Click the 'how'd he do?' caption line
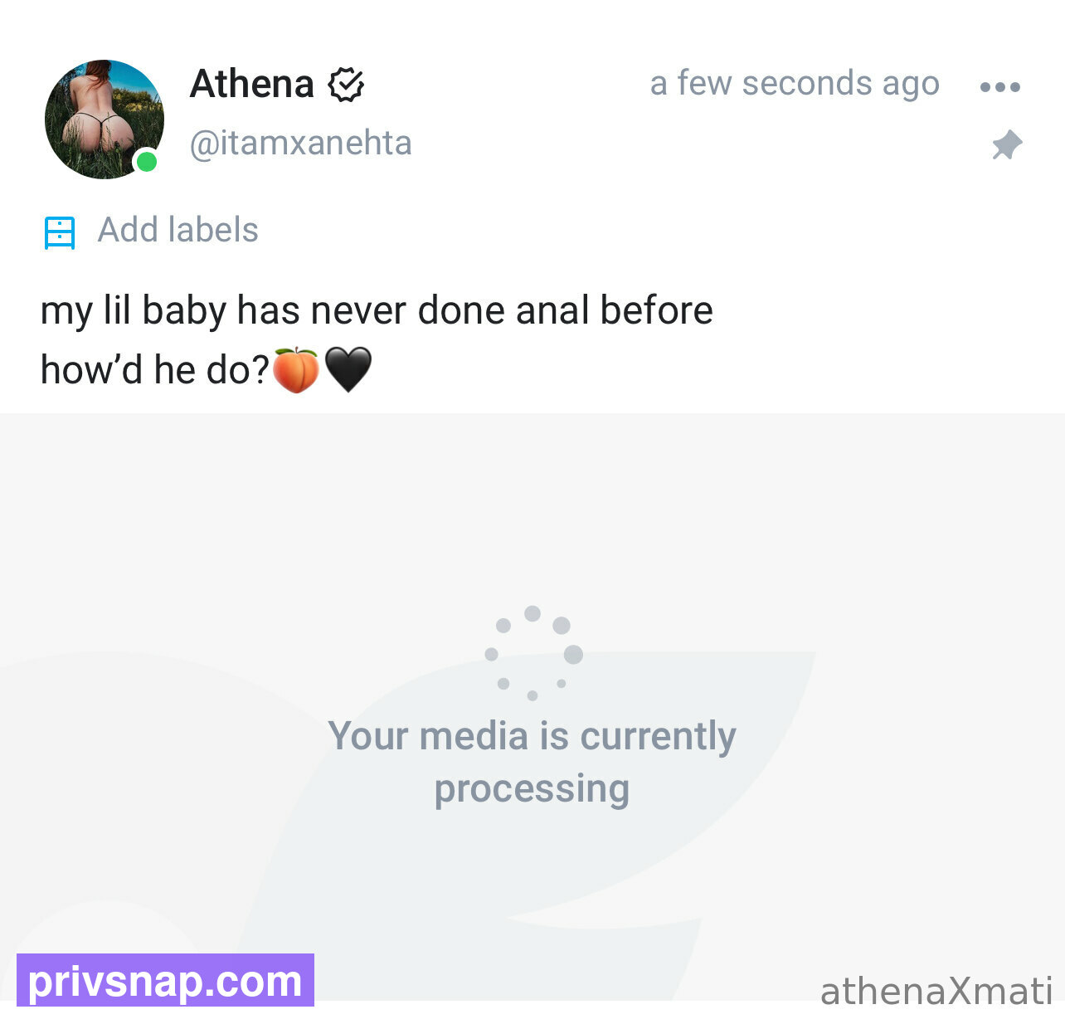The height and width of the screenshot is (1024, 1065). (x=155, y=370)
